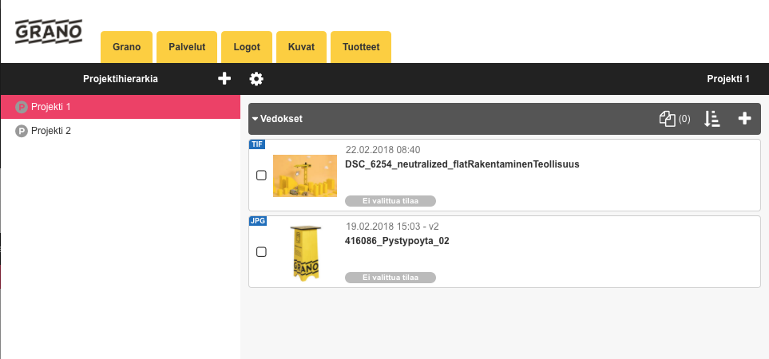This screenshot has width=769, height=359.
Task: Select Projekti 2 in the hierarchy
Action: [x=120, y=131]
